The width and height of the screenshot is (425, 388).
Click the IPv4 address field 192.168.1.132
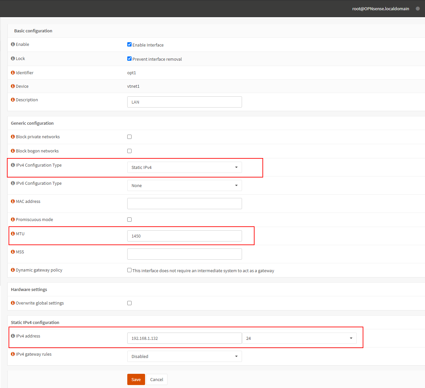click(x=185, y=338)
